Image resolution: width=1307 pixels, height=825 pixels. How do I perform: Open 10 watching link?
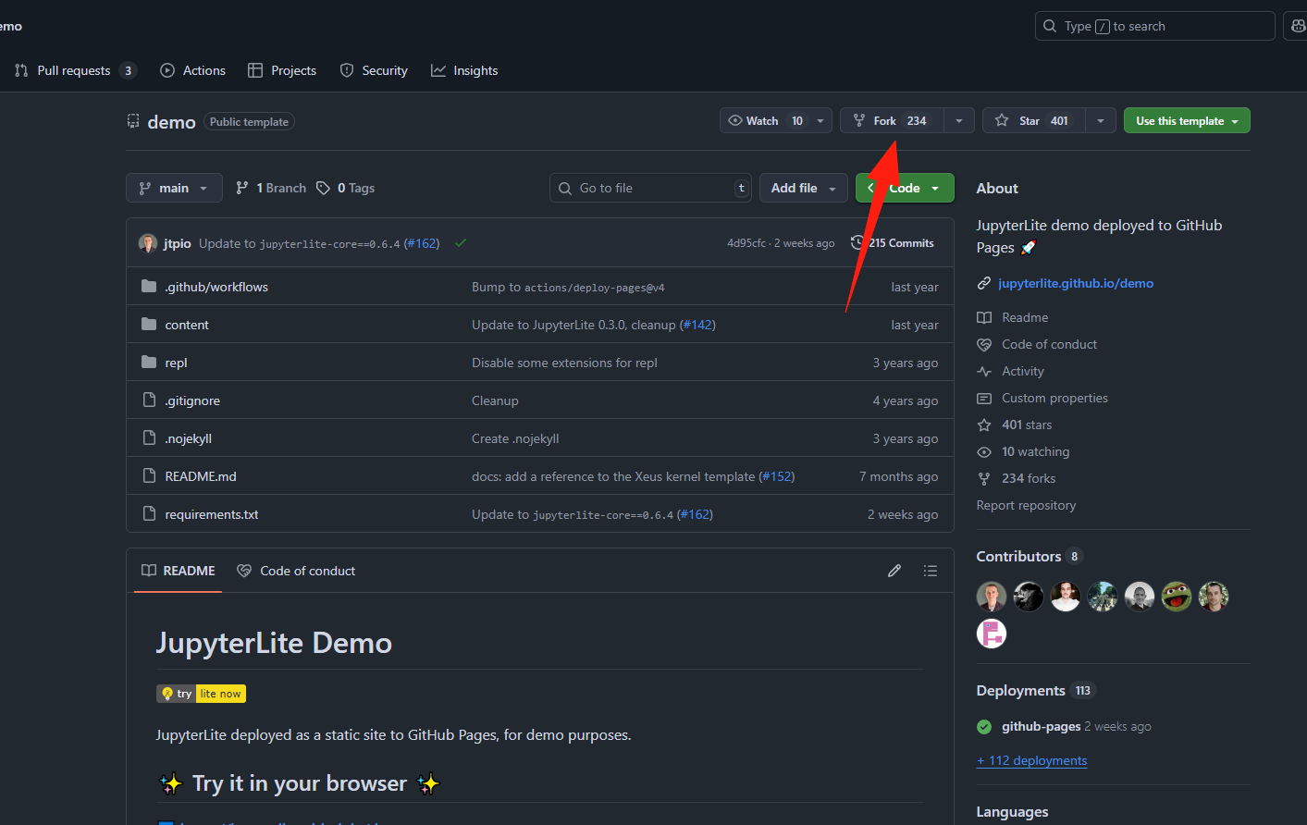coord(1035,451)
